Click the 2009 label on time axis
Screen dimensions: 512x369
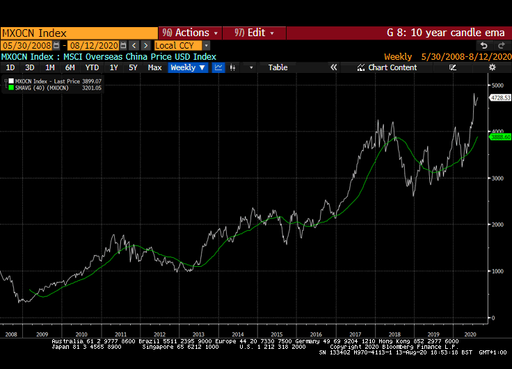click(x=42, y=334)
